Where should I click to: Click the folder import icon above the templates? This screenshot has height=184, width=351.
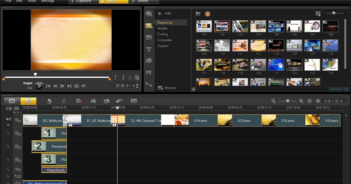pyautogui.click(x=198, y=14)
